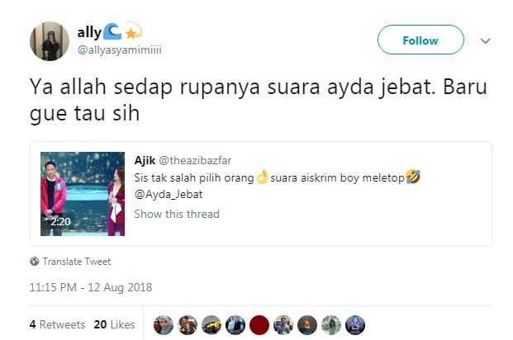513x340 pixels.
Task: View the 20 Likes list
Action: coord(114,324)
